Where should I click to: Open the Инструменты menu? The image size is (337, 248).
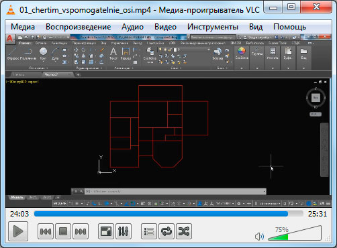click(x=213, y=27)
